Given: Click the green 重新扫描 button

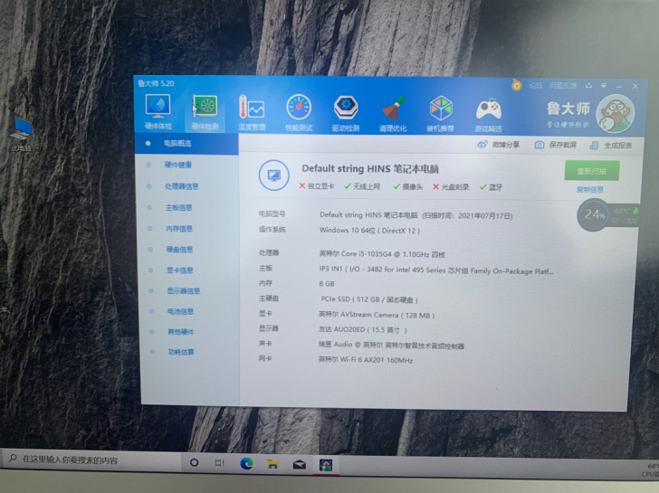Looking at the screenshot, I should [591, 171].
